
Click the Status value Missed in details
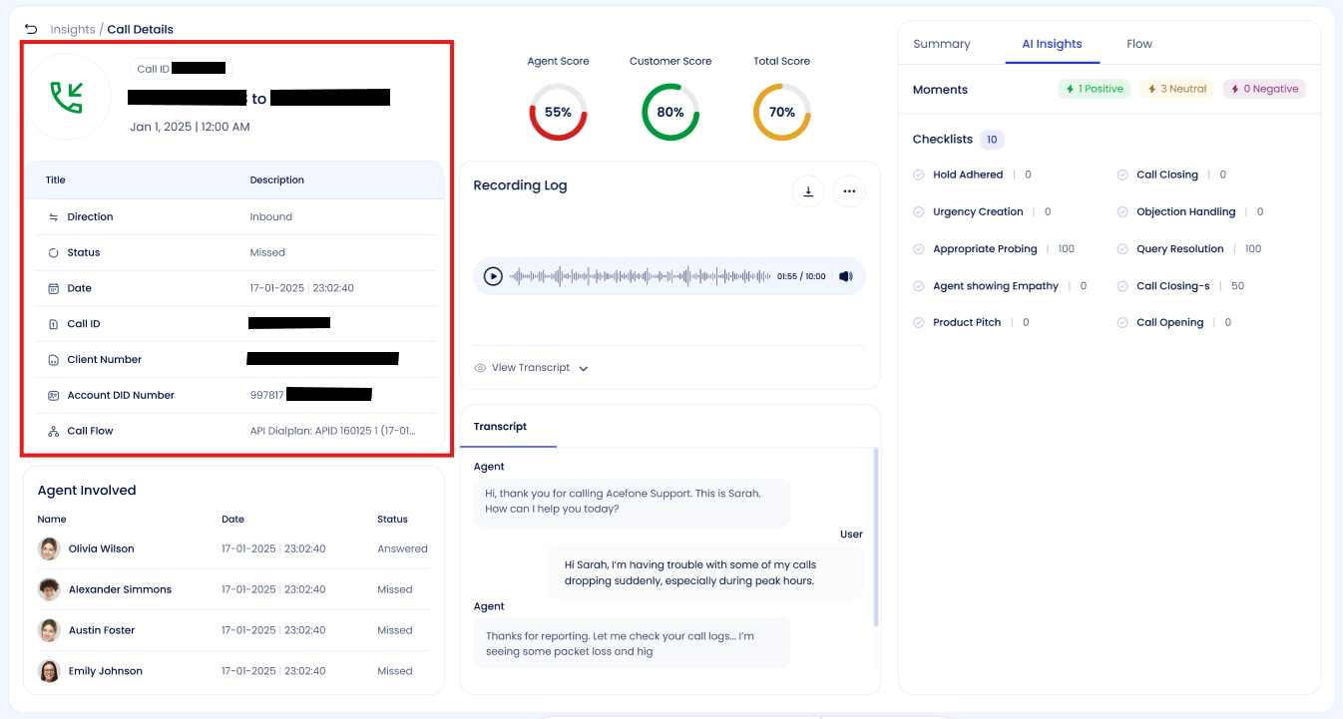[x=267, y=252]
